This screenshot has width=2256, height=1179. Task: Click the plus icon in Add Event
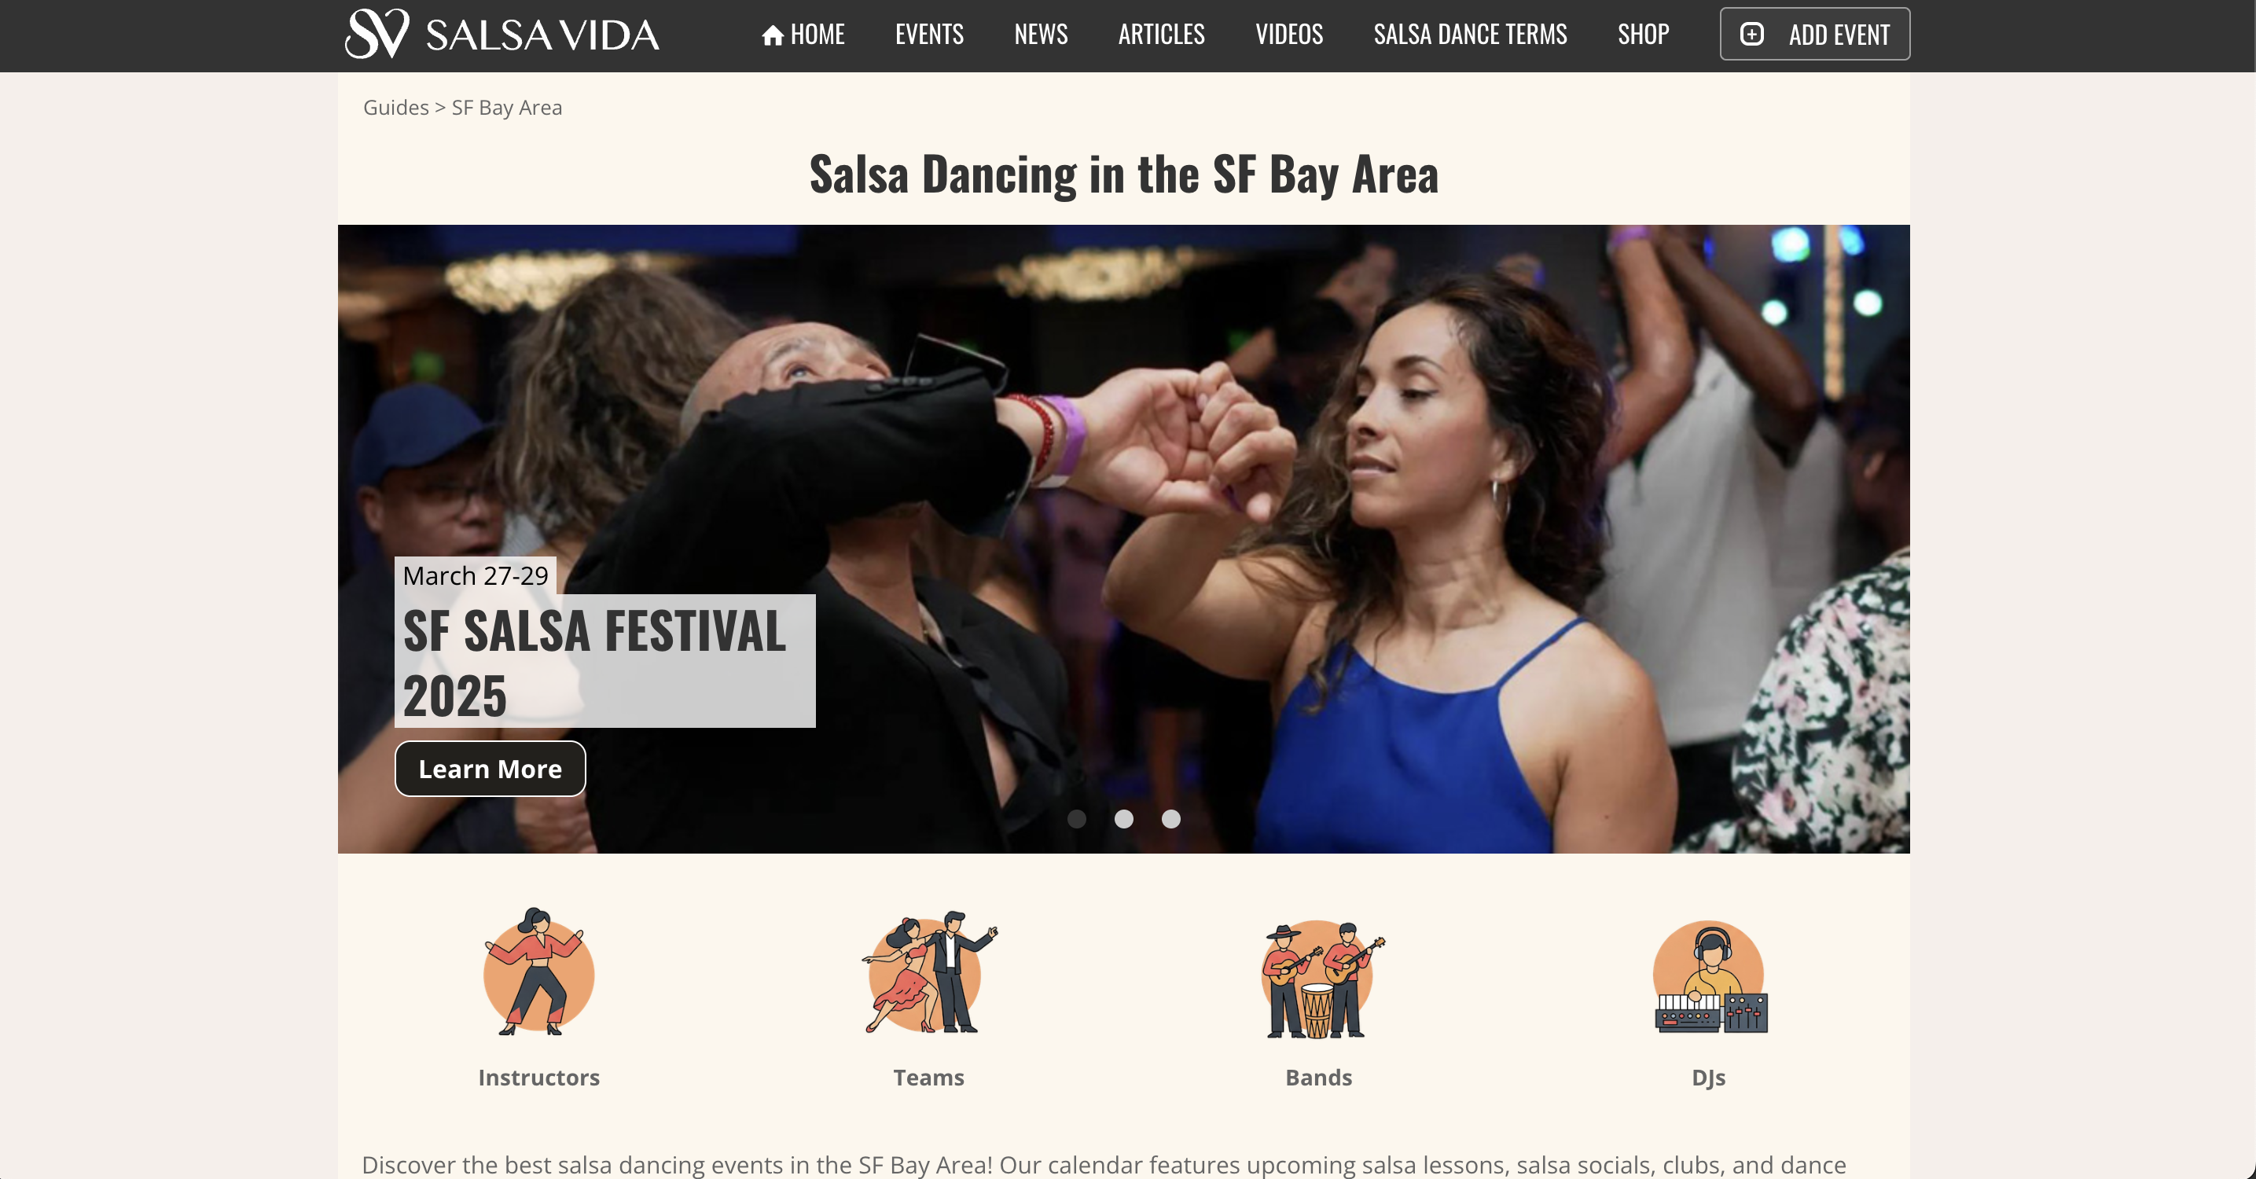click(1751, 34)
